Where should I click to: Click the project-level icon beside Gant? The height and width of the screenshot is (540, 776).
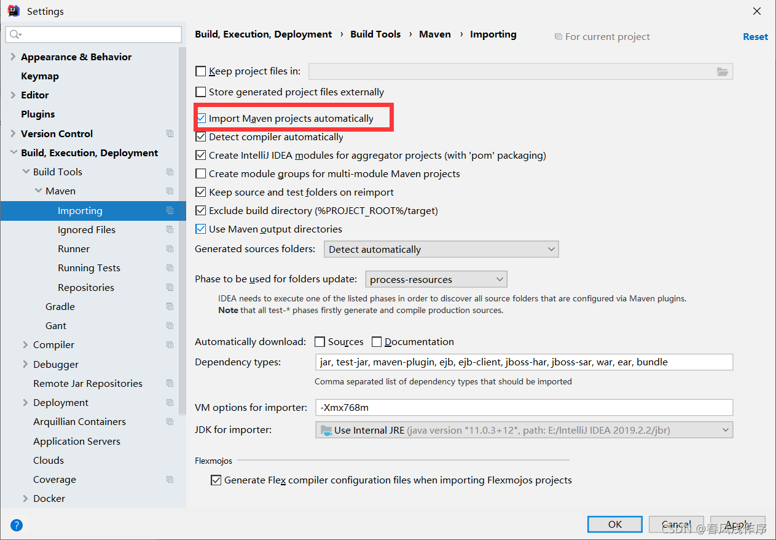click(x=170, y=325)
